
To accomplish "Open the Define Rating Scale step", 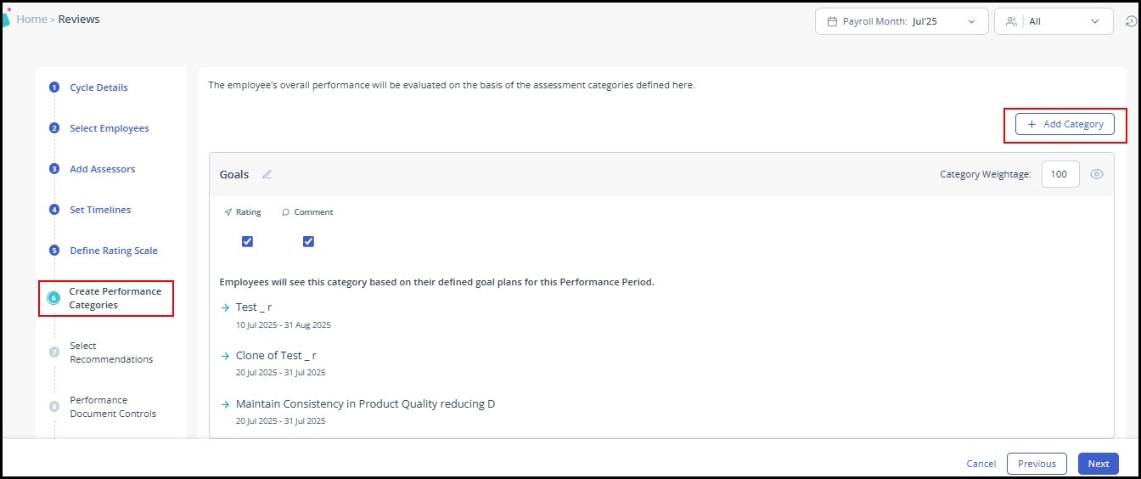I will point(114,251).
